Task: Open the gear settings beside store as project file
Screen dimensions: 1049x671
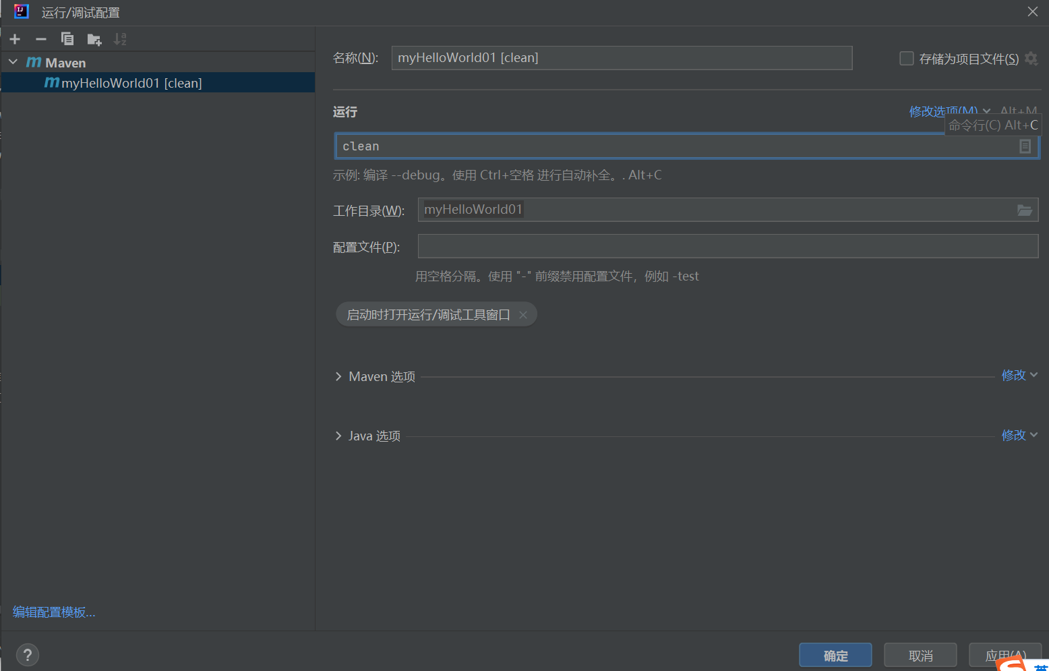Action: 1031,59
